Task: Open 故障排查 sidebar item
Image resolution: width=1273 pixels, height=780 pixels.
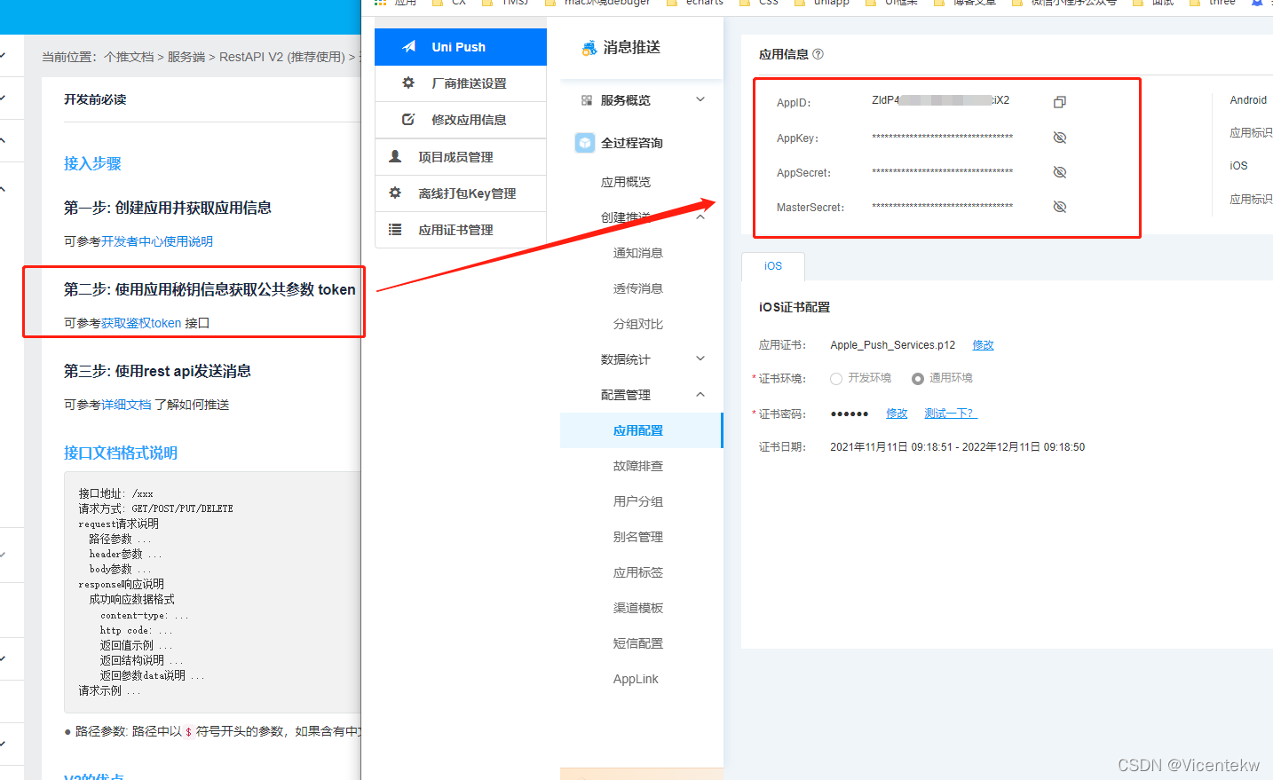Action: 638,466
